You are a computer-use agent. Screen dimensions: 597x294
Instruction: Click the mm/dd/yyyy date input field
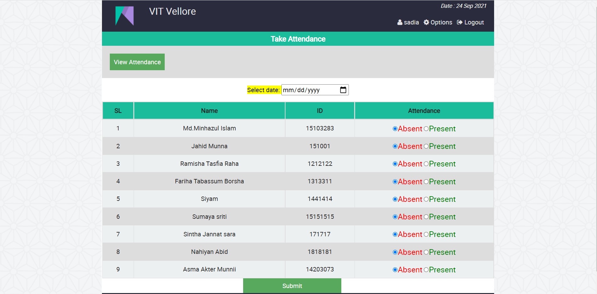(x=315, y=90)
